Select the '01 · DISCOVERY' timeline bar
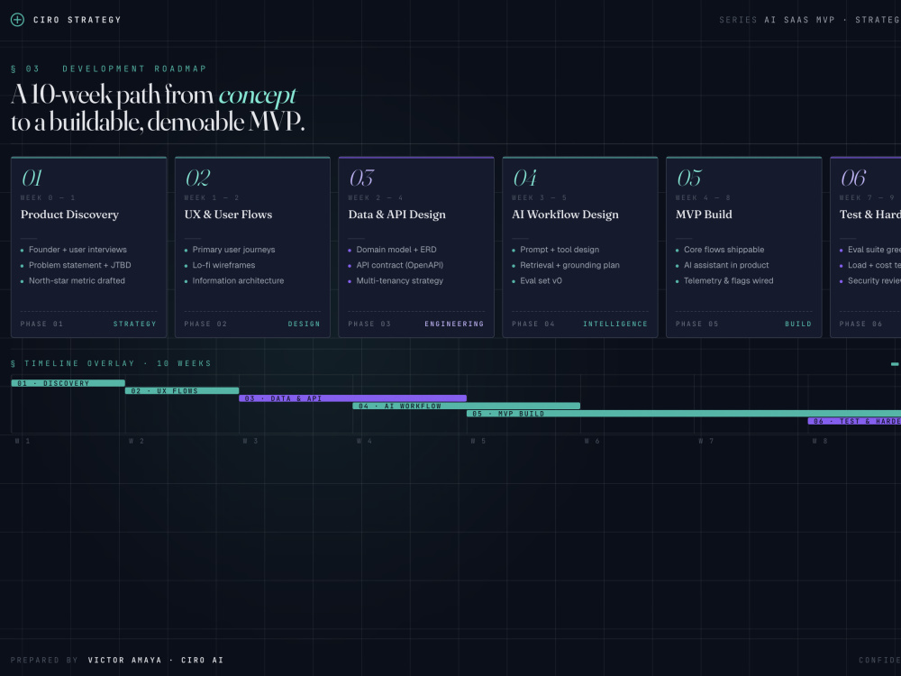 (68, 383)
